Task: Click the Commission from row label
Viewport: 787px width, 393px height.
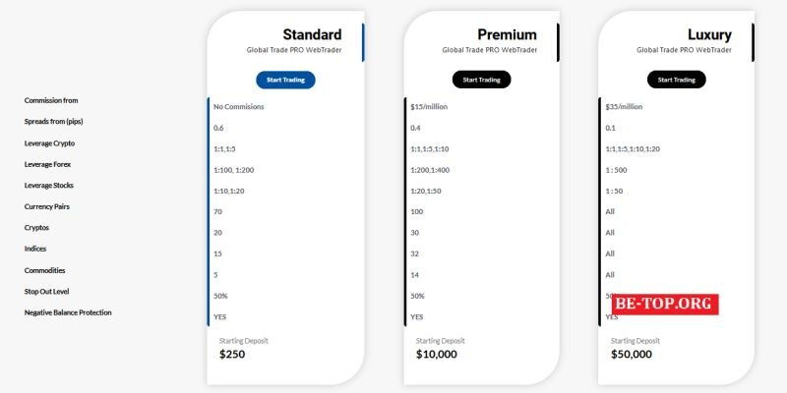Action: pyautogui.click(x=51, y=100)
